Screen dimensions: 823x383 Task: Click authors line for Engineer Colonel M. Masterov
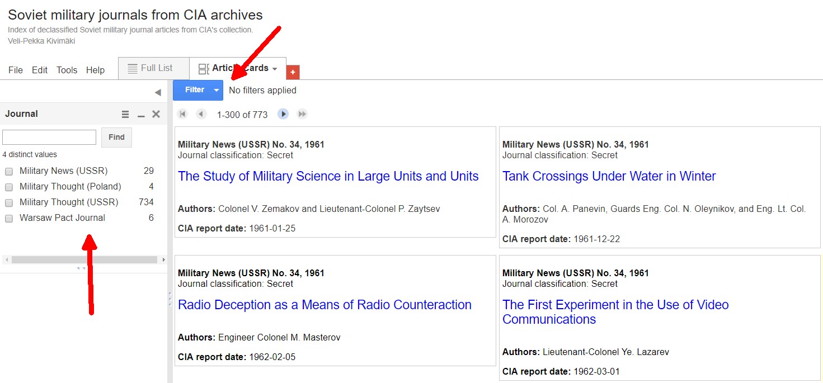(x=259, y=338)
